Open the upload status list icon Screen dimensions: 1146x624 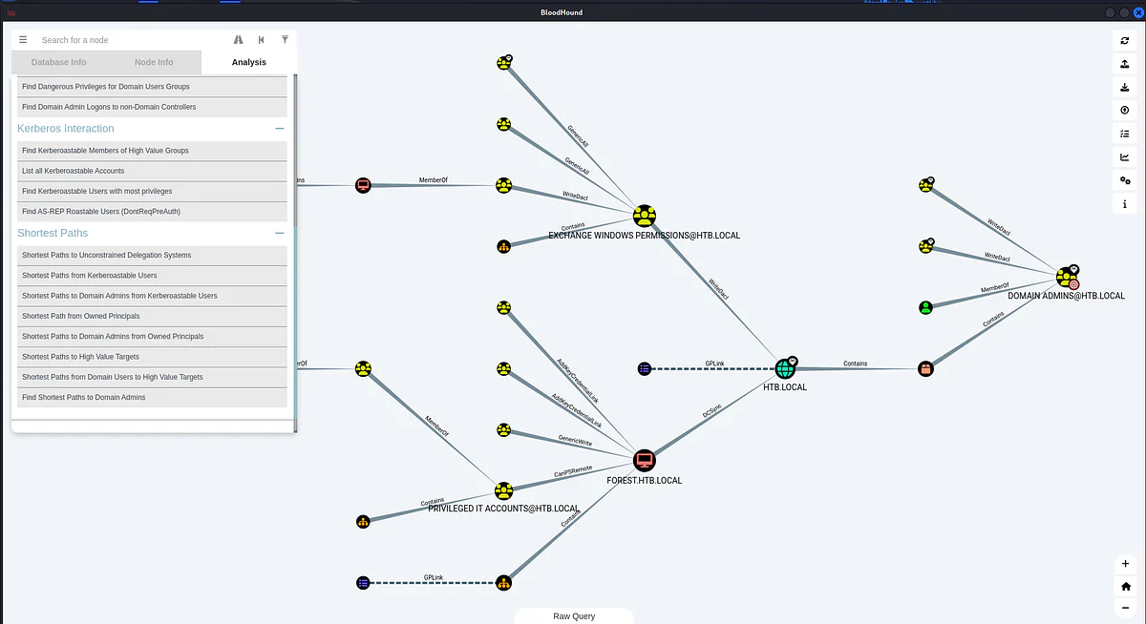coord(1125,135)
